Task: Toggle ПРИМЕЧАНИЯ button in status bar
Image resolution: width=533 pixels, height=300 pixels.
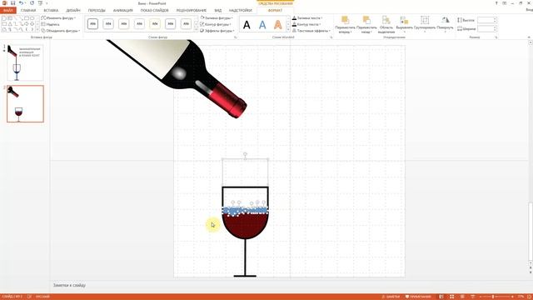Action: (x=418, y=297)
